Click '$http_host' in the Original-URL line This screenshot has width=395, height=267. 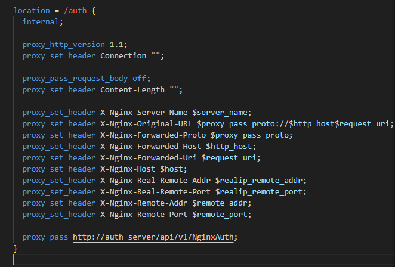point(311,124)
